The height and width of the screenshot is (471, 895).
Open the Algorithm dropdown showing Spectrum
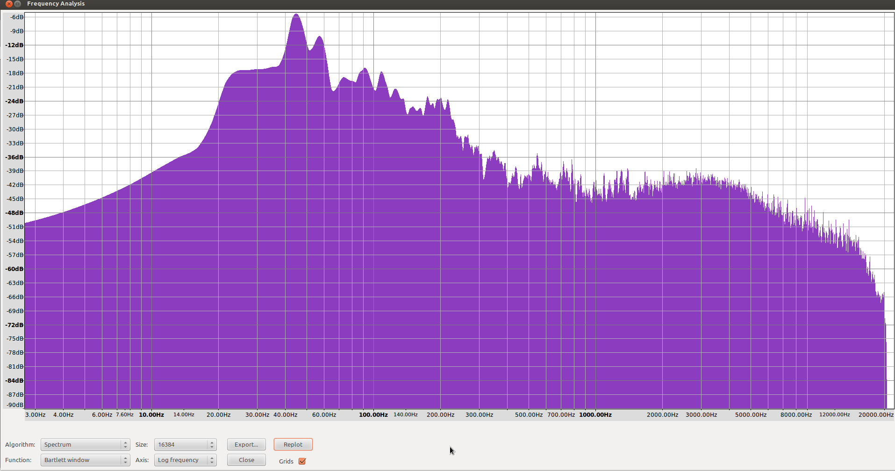click(x=85, y=444)
